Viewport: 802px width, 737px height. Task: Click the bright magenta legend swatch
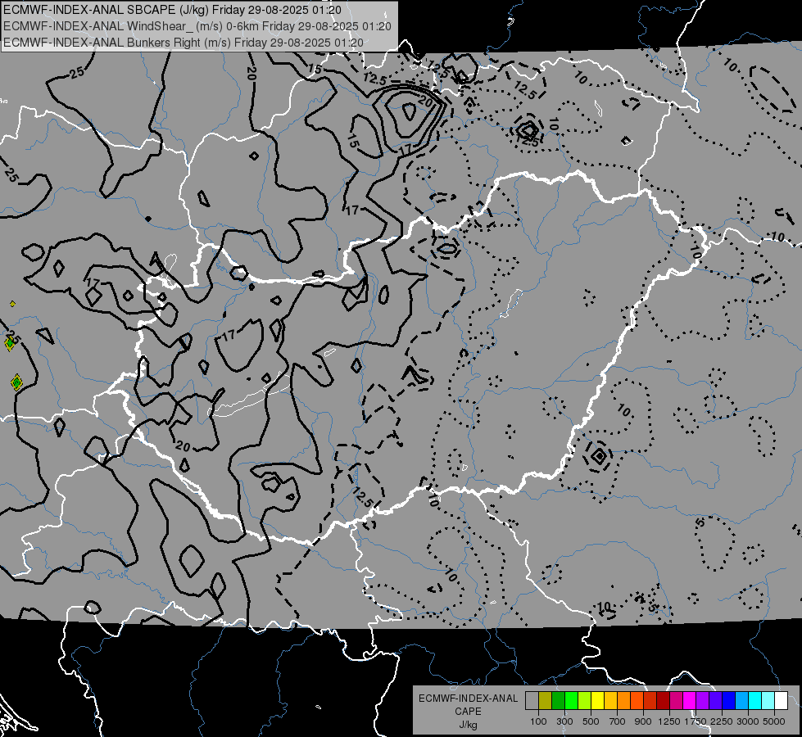click(690, 700)
